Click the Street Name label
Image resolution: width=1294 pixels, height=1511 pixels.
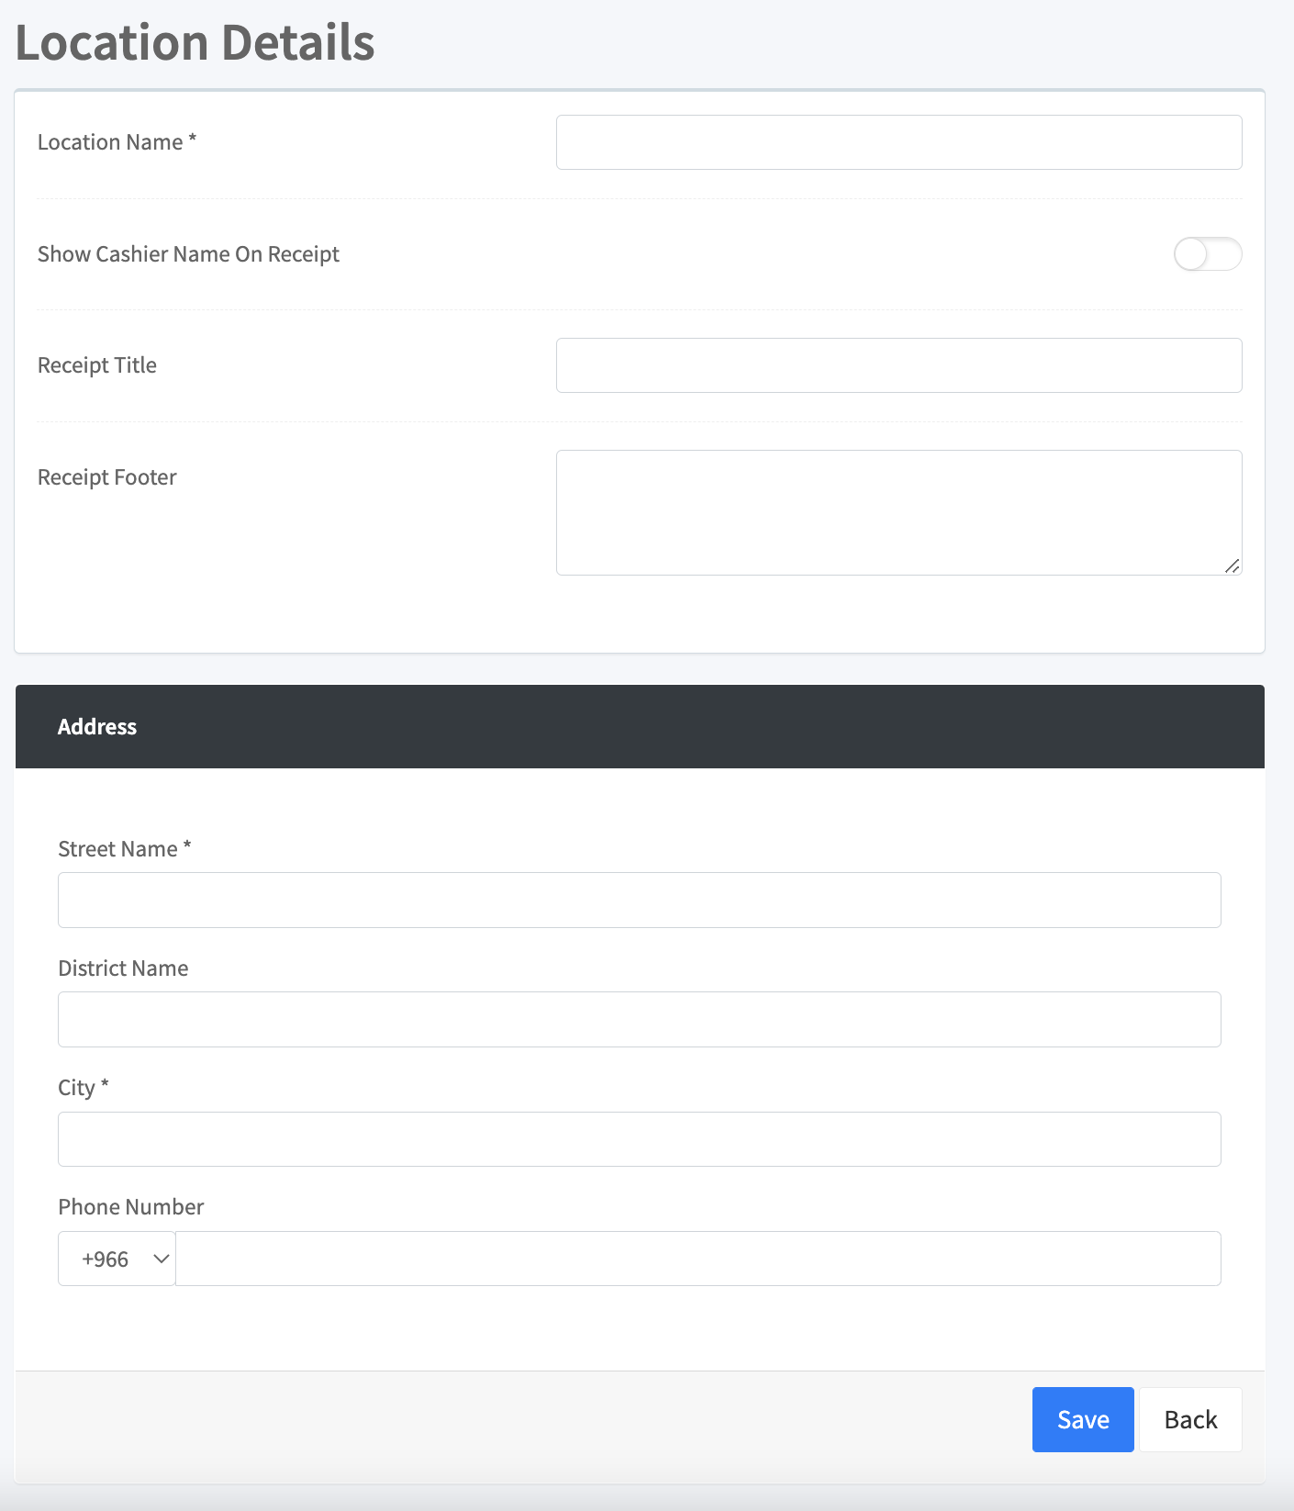coord(117,849)
